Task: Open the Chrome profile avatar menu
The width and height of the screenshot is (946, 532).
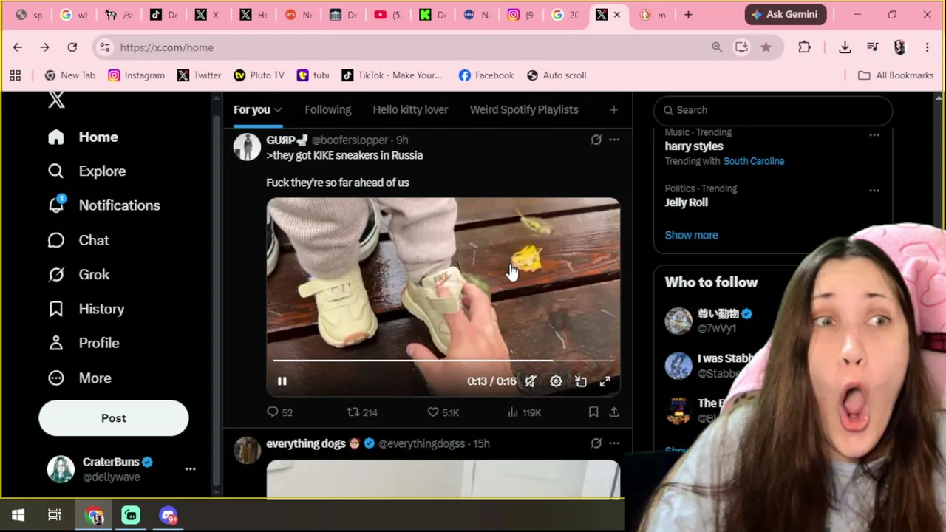Action: pos(899,47)
